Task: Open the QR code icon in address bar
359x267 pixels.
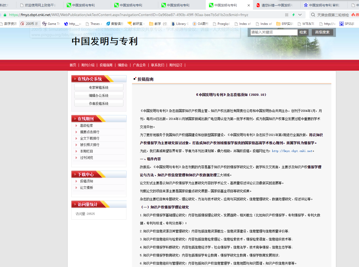Action: pos(287,15)
